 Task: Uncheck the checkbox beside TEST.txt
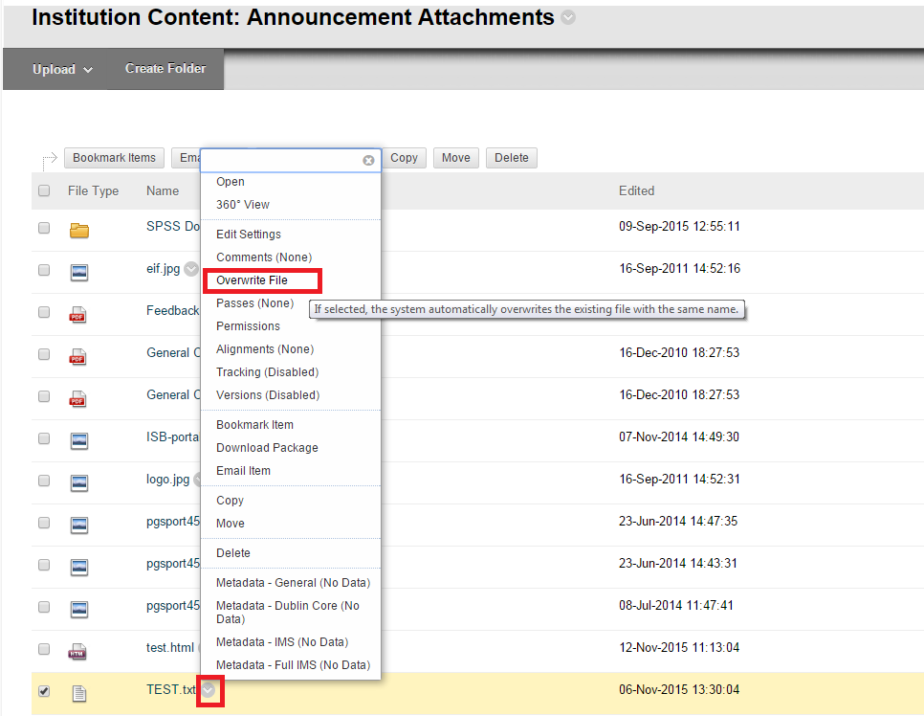coord(43,689)
